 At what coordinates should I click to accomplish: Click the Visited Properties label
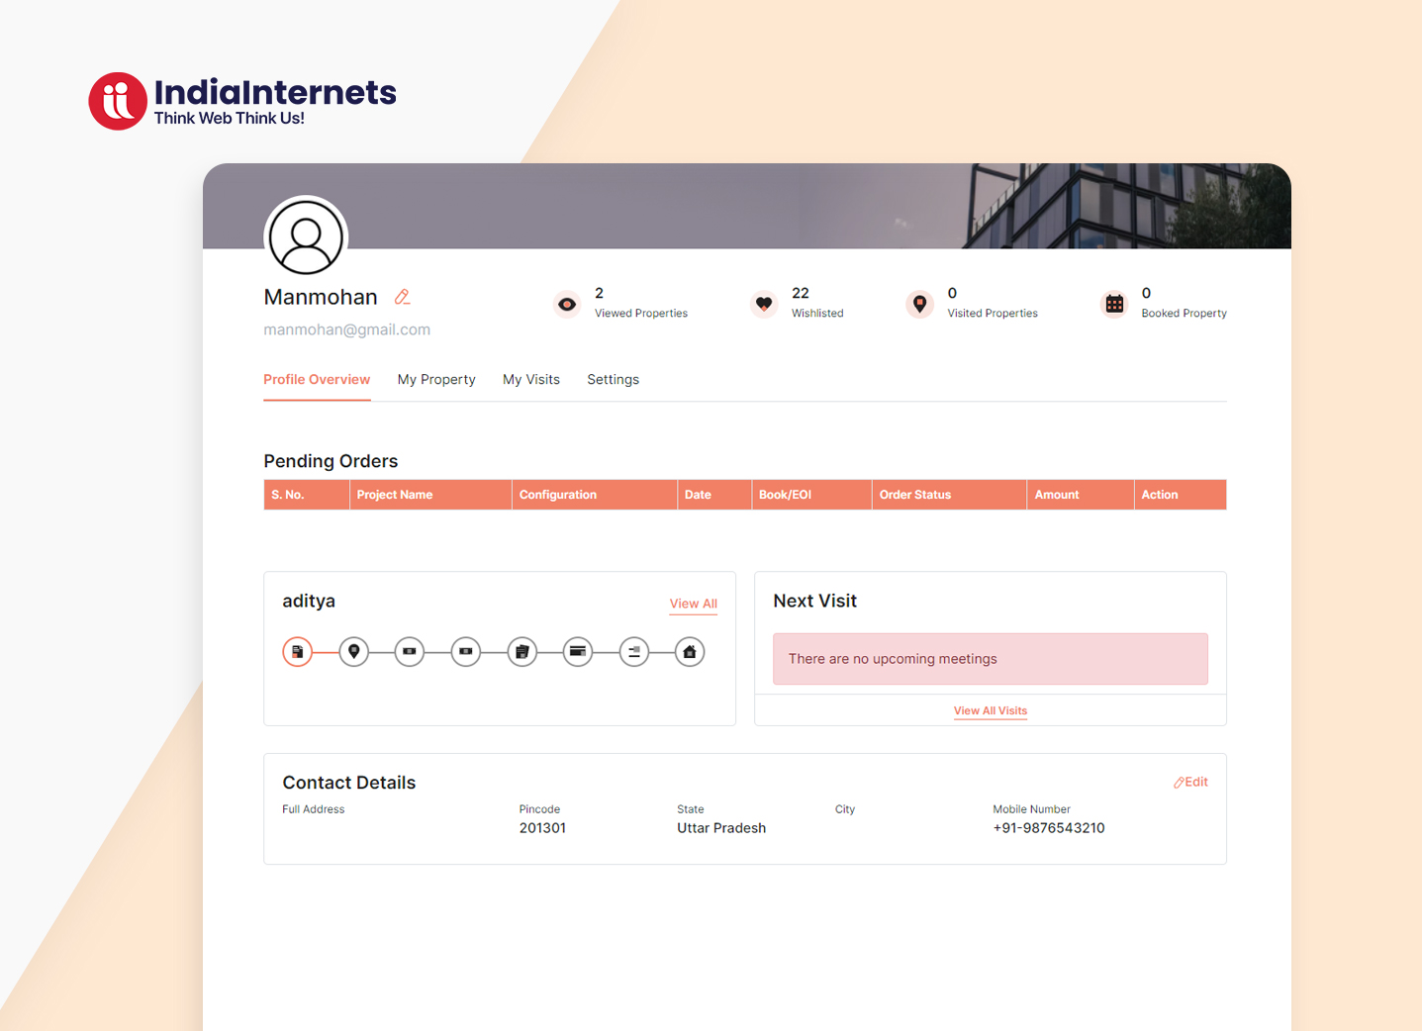pos(993,314)
